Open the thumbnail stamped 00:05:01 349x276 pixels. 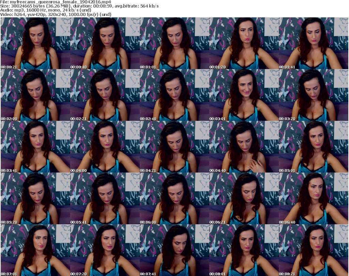[314, 147]
